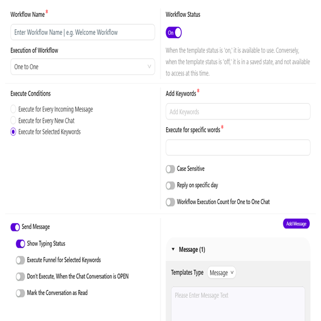Click into the Add Keywords field
This screenshot has width=321, height=321.
coord(238,112)
